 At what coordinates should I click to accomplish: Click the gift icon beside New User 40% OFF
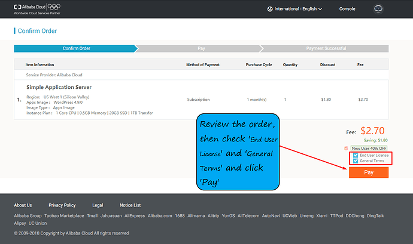pyautogui.click(x=346, y=149)
